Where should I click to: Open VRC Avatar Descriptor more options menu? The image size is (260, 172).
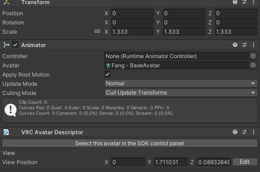[254, 132]
